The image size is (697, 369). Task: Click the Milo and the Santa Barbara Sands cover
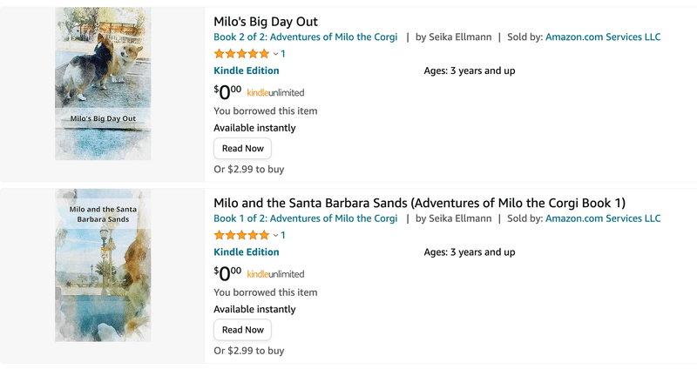click(x=103, y=265)
